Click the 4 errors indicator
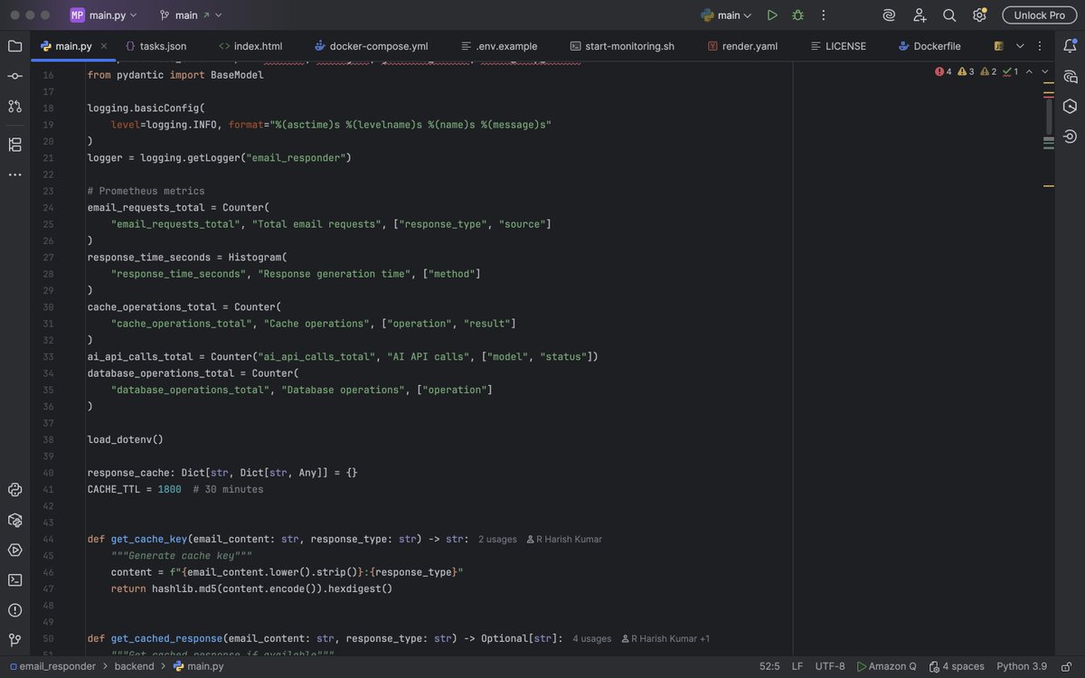Image resolution: width=1085 pixels, height=678 pixels. [943, 71]
